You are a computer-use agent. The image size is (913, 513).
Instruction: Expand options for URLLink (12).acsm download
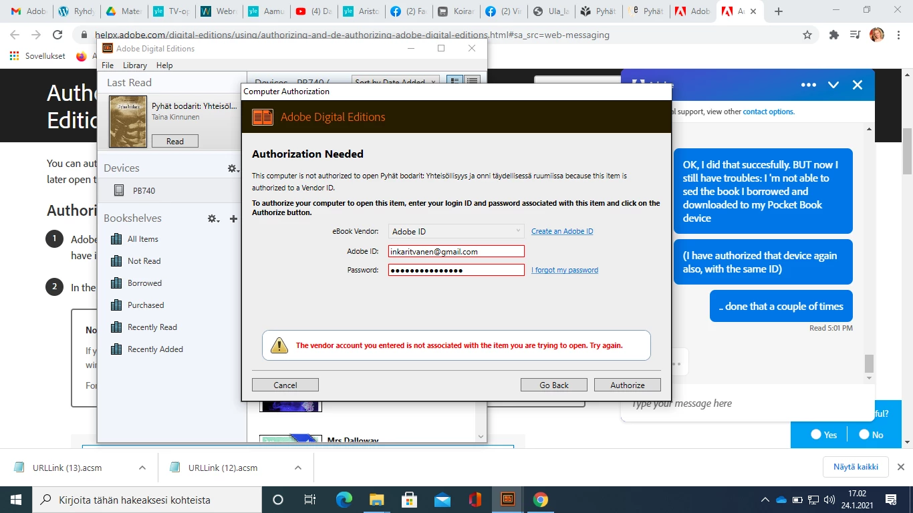point(298,468)
